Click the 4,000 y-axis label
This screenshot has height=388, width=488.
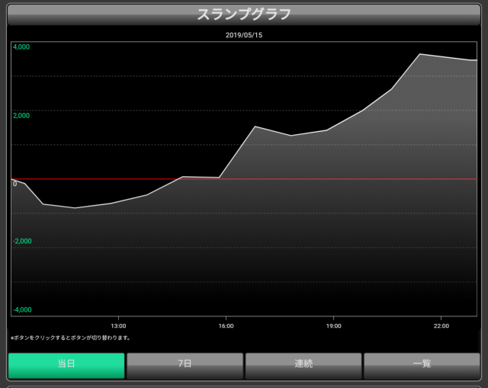(x=21, y=47)
